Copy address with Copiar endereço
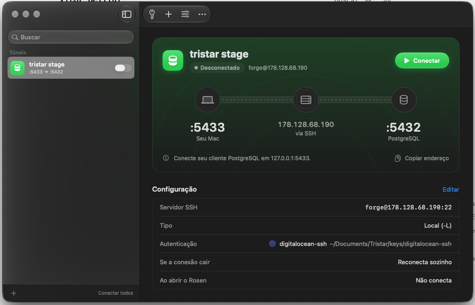475x305 pixels. (422, 158)
